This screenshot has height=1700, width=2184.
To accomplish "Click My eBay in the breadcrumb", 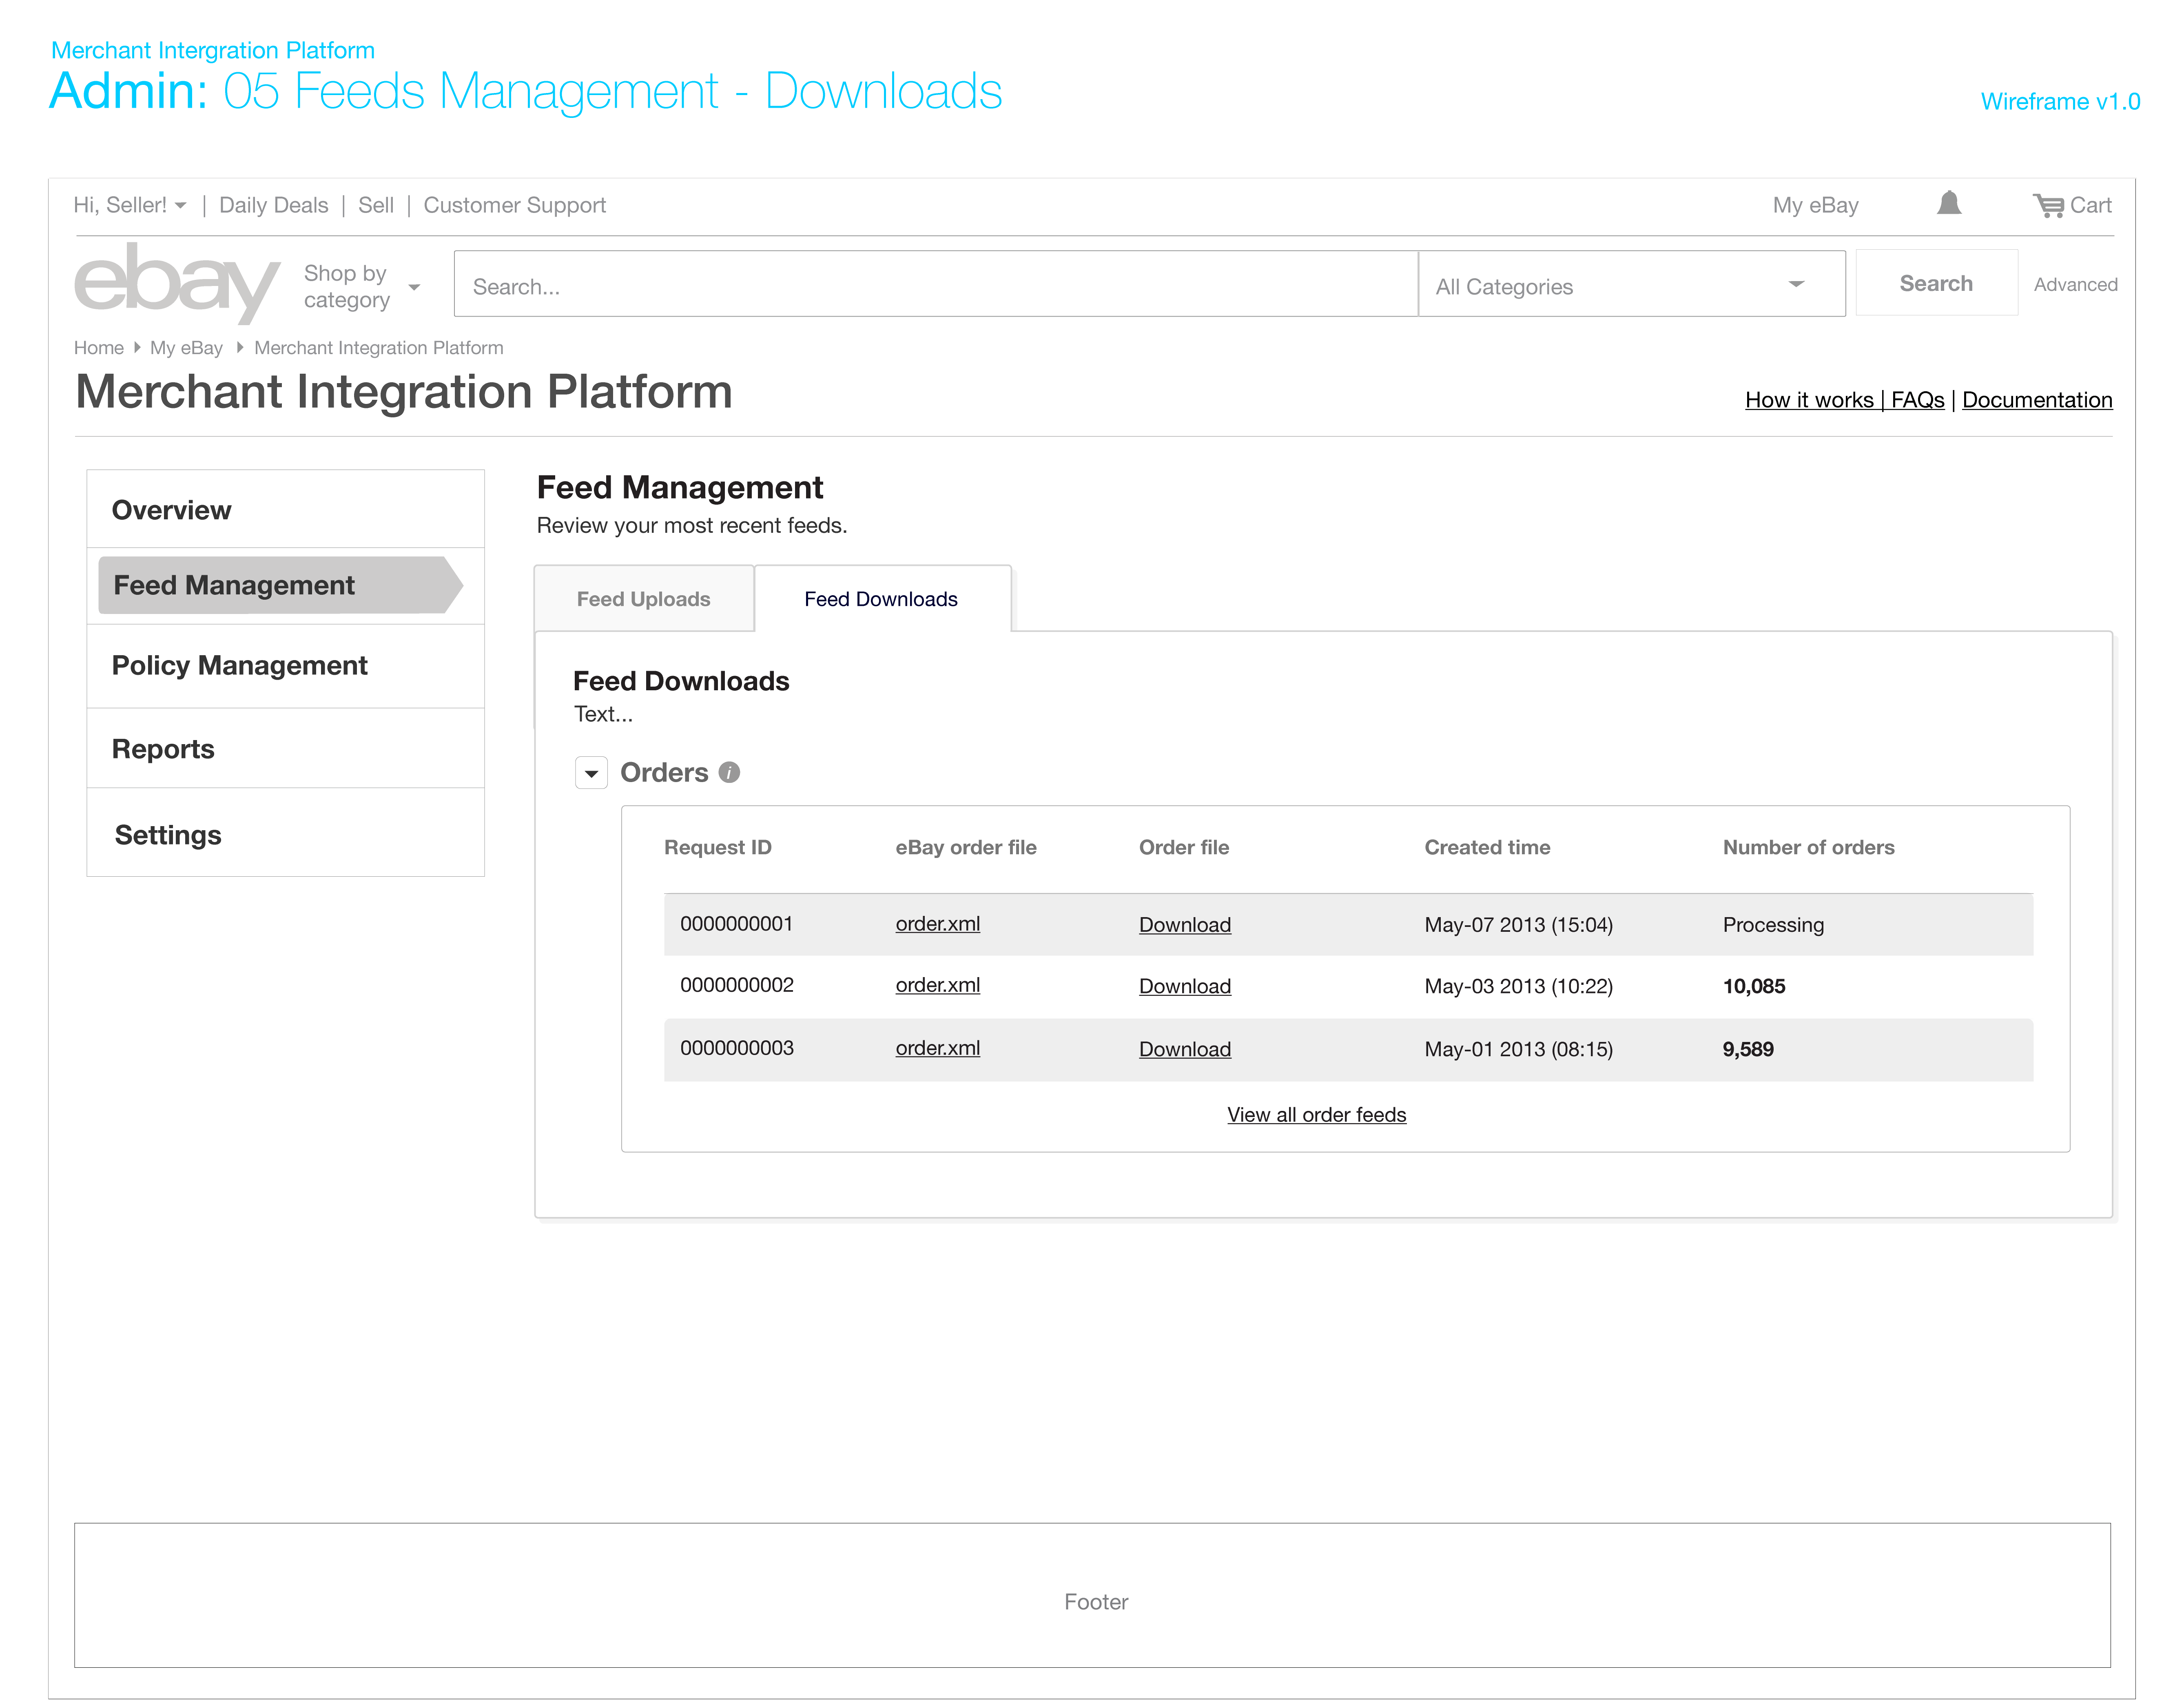I will tap(186, 348).
